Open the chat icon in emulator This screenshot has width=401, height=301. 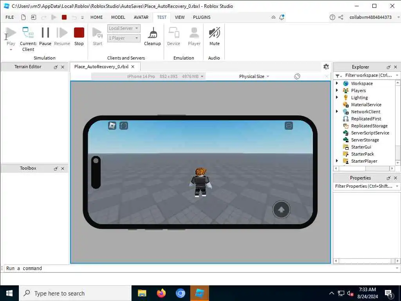(x=124, y=125)
